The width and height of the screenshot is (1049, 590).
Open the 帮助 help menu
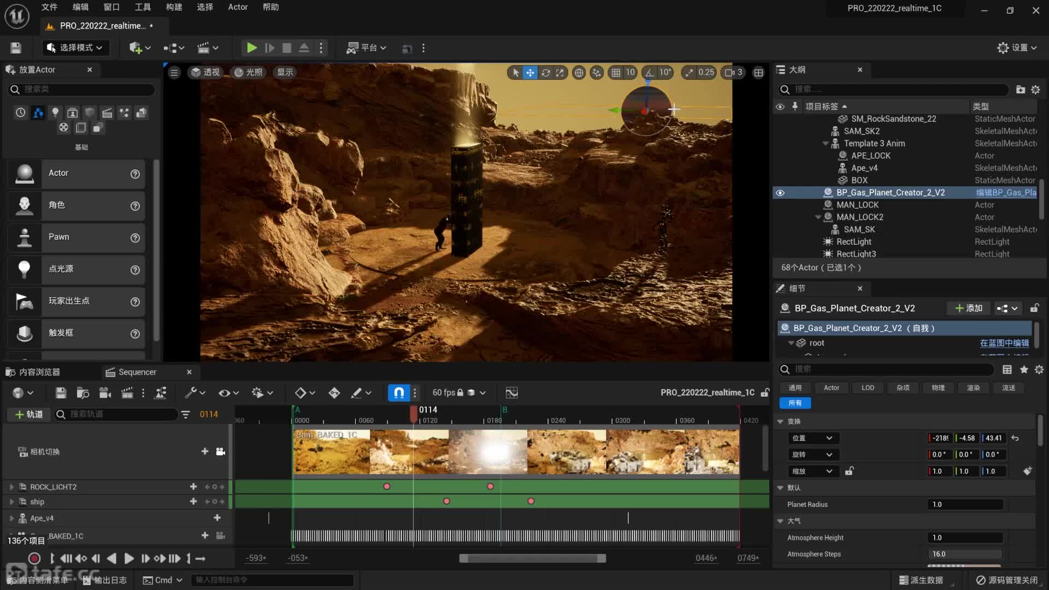point(271,7)
